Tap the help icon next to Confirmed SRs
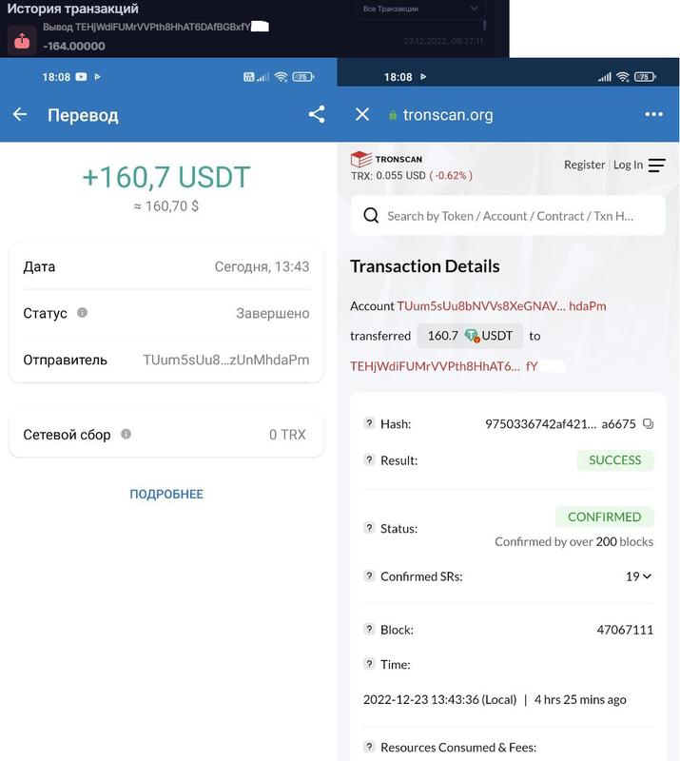This screenshot has height=761, width=680. click(369, 576)
